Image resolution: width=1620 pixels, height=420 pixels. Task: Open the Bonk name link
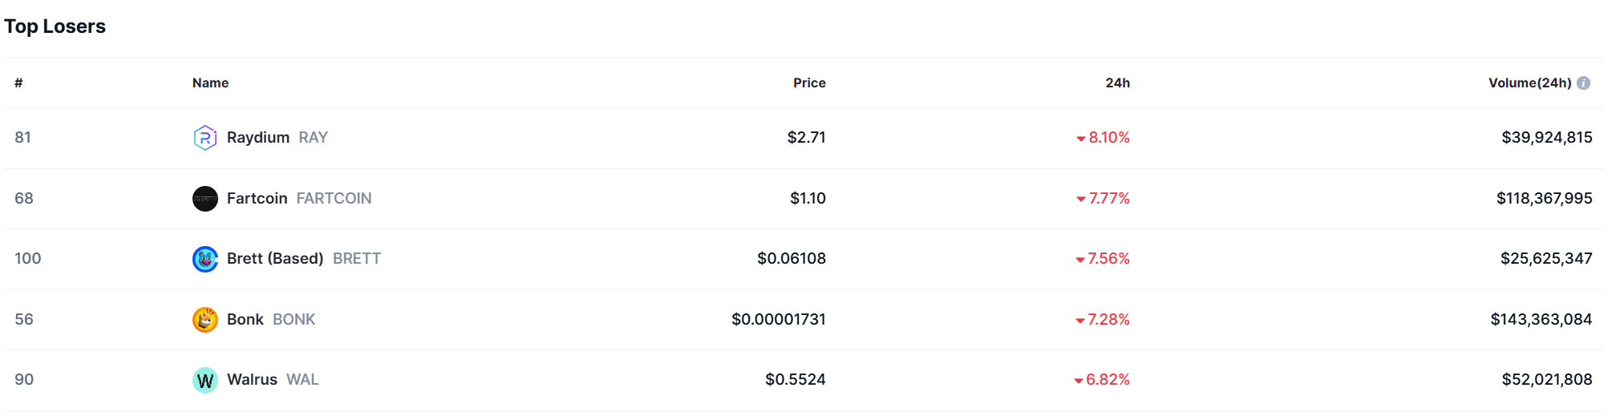[x=245, y=320]
